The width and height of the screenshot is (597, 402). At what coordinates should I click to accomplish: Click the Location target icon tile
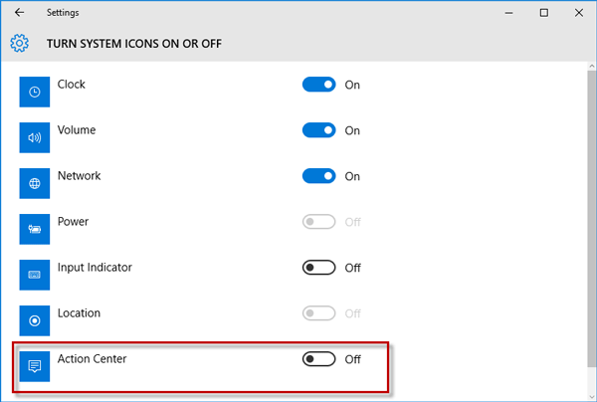coord(35,320)
